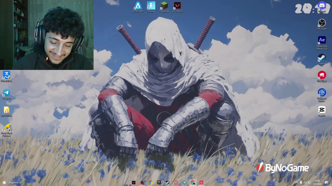Switch to OBS in the taskbar
332x186 pixels.
[142, 183]
